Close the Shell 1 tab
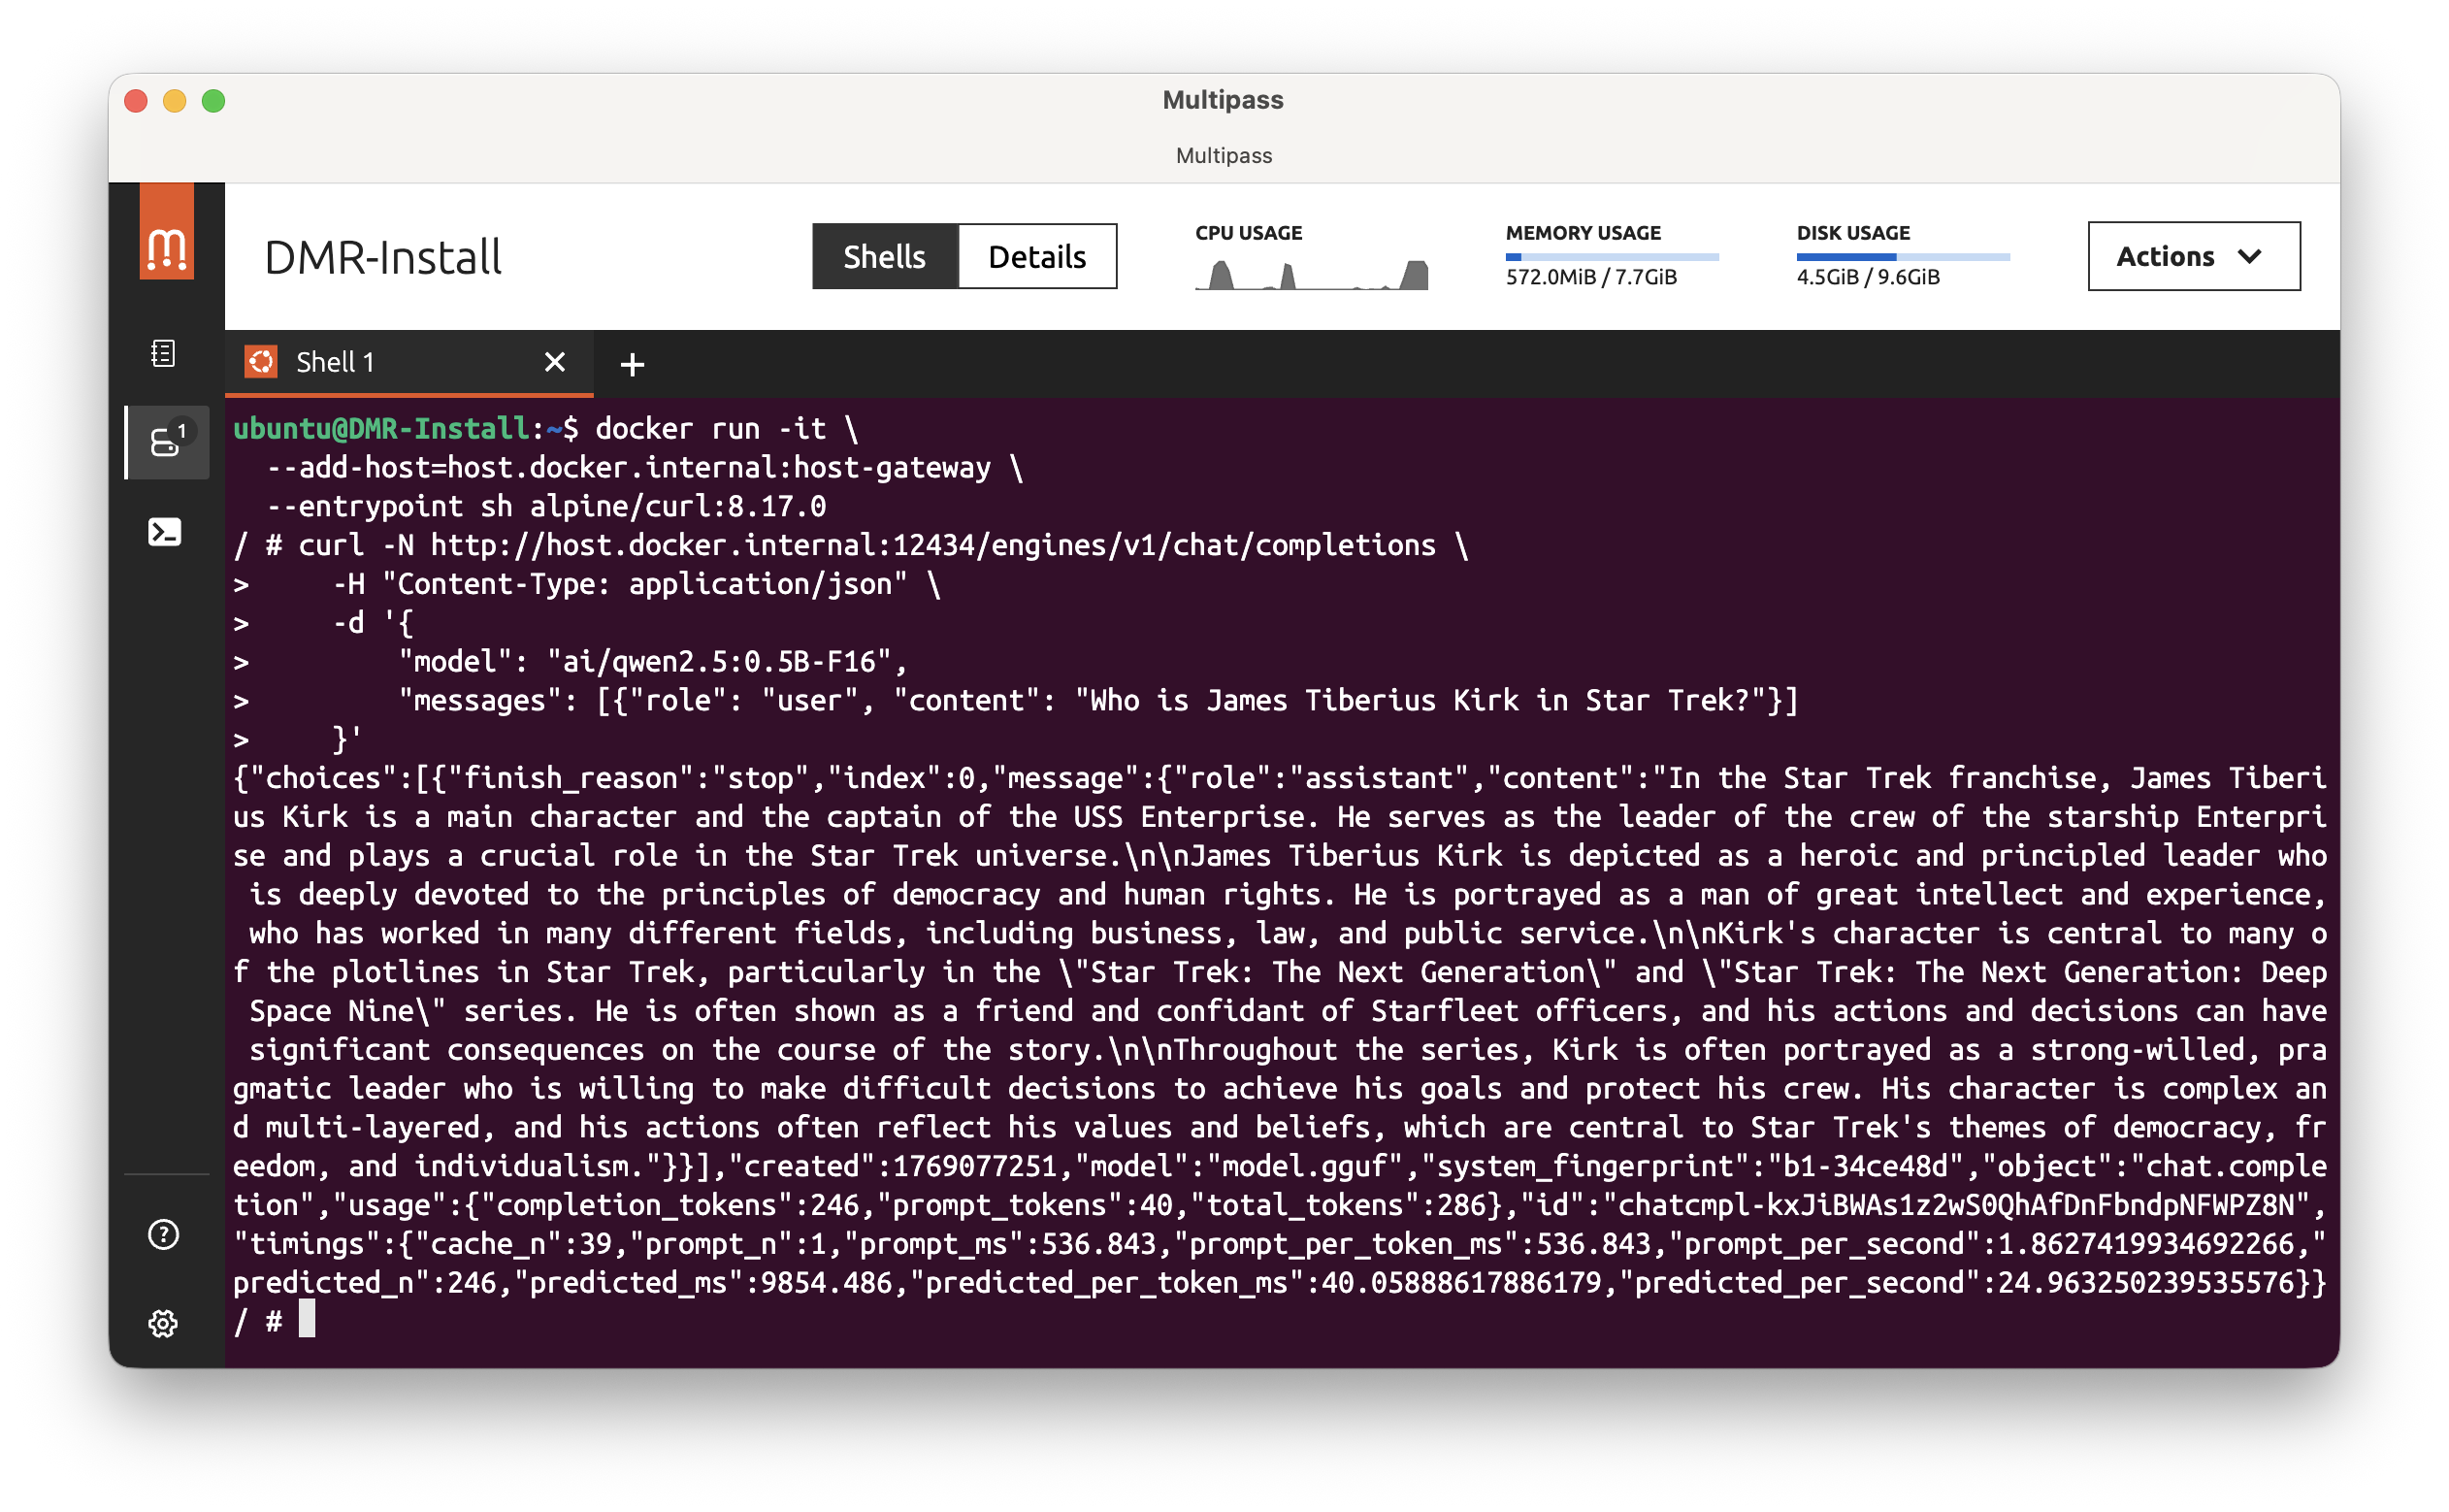This screenshot has width=2449, height=1512. tap(555, 362)
